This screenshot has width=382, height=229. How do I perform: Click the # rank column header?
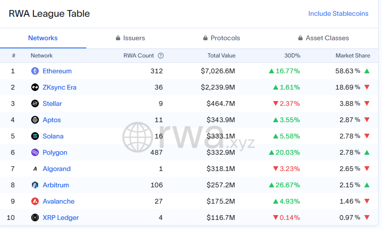(13, 56)
